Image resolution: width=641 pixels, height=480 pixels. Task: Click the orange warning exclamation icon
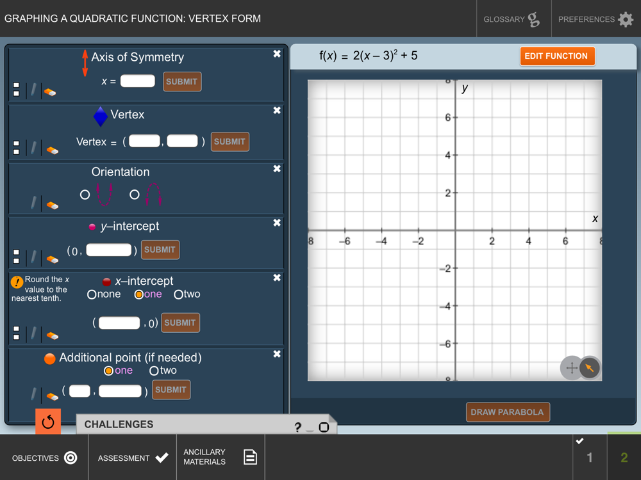17,282
